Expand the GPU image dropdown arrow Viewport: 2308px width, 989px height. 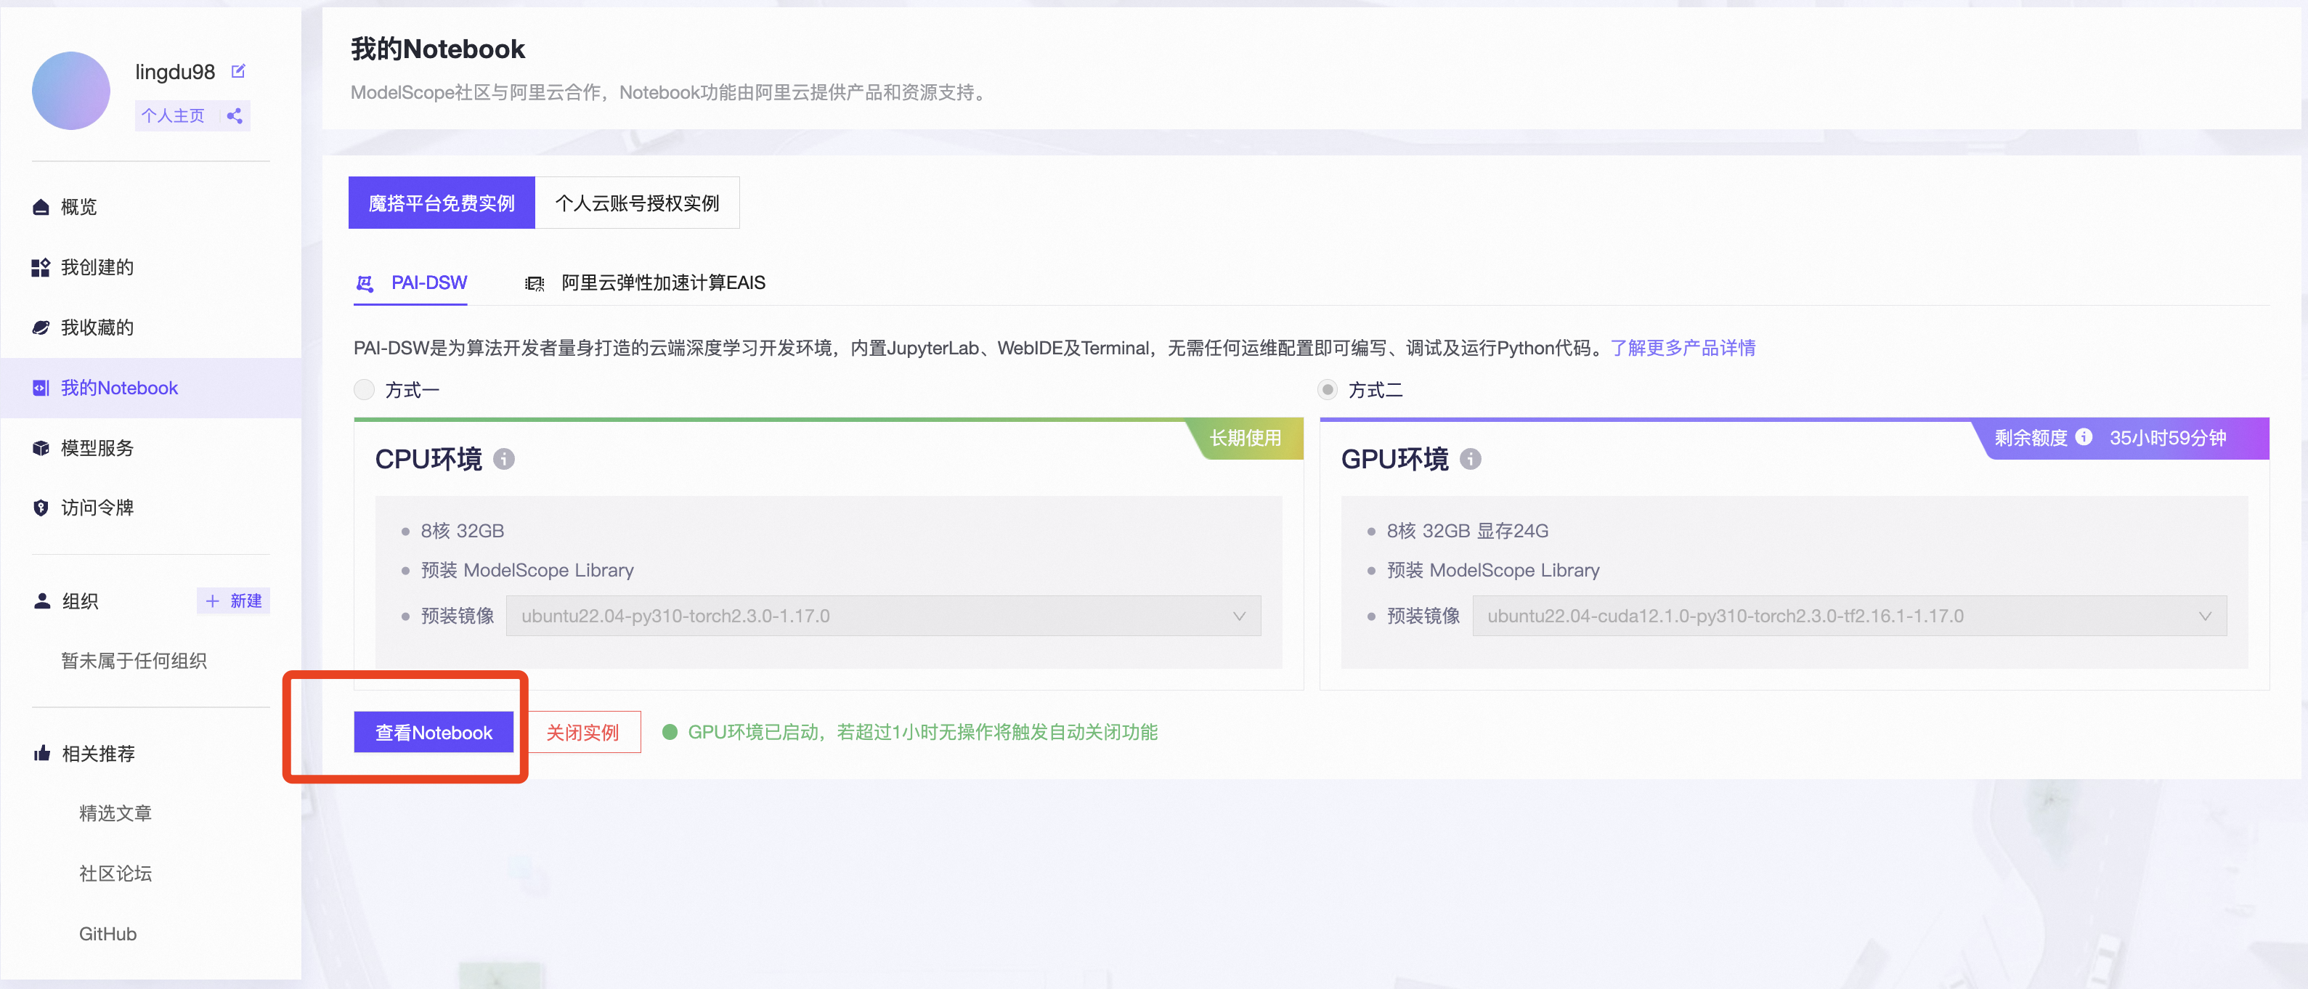click(x=2205, y=616)
